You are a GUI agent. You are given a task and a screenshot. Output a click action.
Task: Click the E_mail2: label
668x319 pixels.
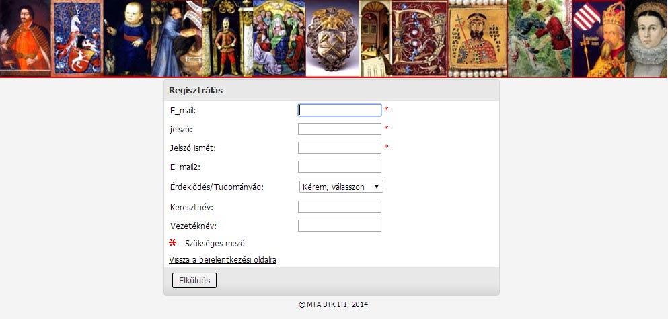point(185,167)
